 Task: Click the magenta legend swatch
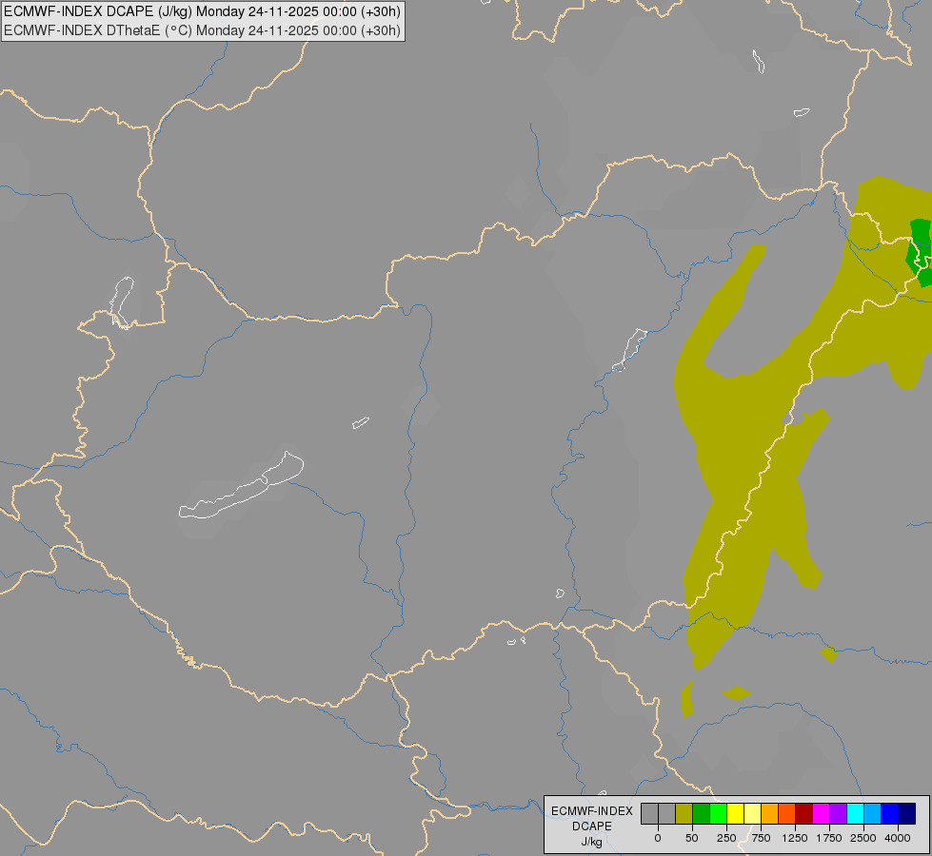(821, 813)
